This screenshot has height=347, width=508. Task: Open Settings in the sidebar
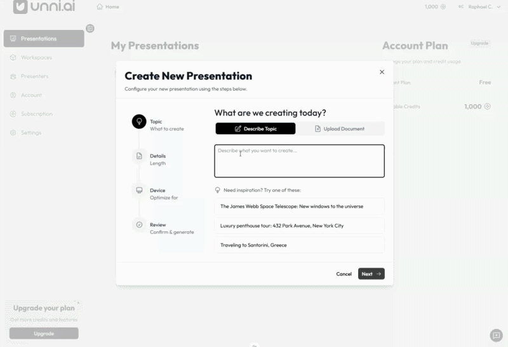pos(44,133)
